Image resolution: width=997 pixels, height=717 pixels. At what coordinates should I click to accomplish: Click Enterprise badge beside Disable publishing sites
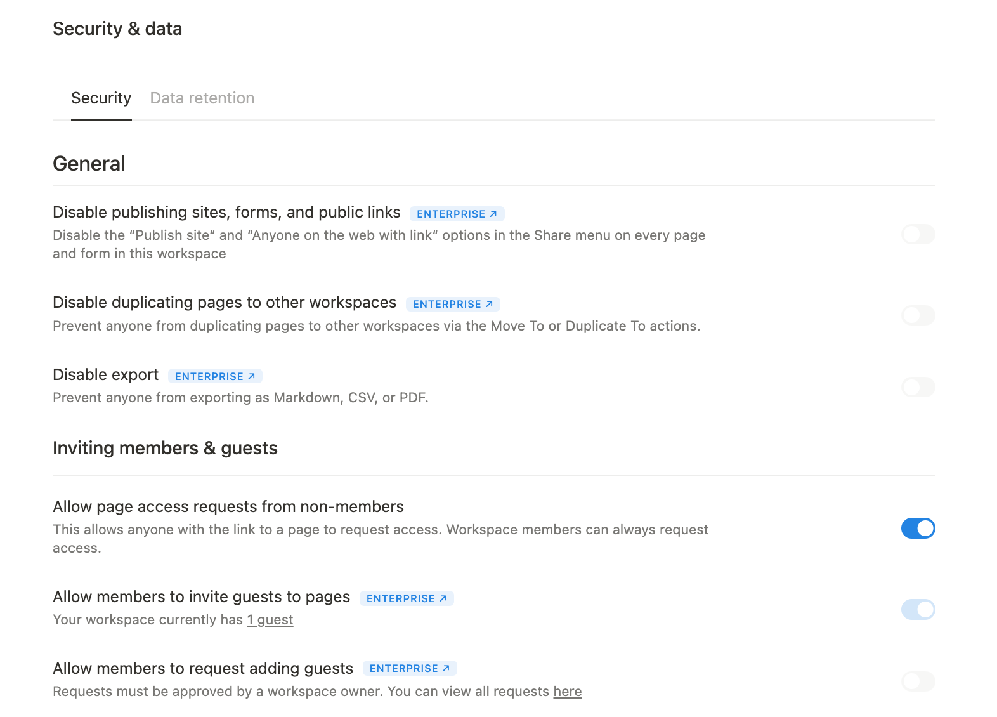point(457,214)
